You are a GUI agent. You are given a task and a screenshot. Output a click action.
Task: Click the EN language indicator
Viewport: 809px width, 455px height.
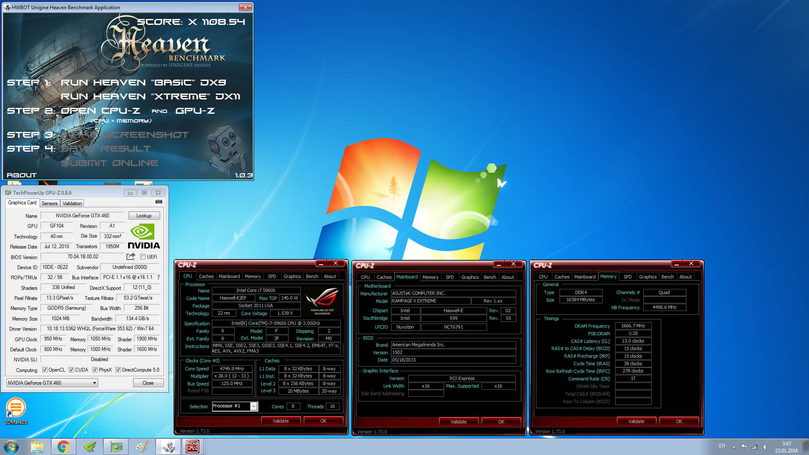tap(722, 446)
